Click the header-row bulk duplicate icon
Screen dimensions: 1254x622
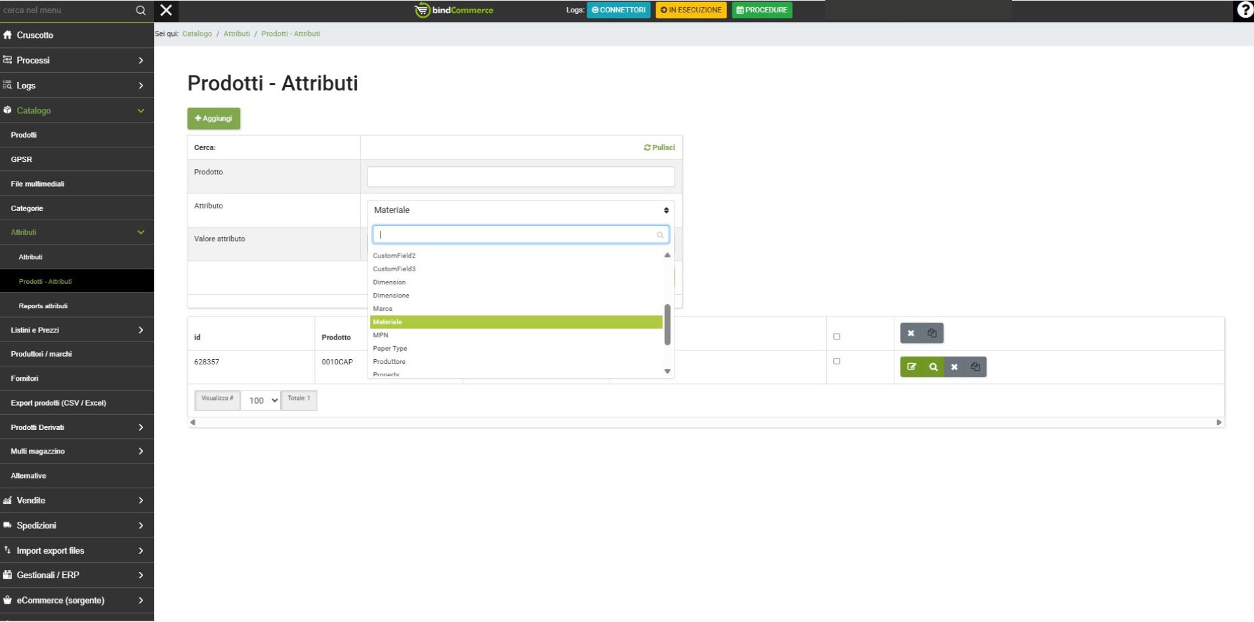pos(932,334)
